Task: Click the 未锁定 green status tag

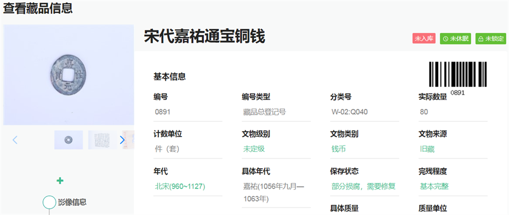Action: point(491,38)
